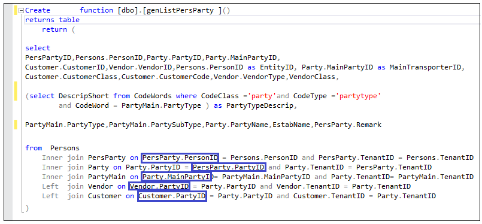482x224 pixels.
Task: Click the highlighted Vendor.PartyID box
Action: 159,186
